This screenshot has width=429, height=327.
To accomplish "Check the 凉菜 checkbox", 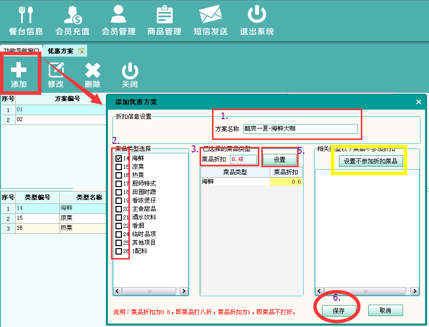I will click(x=118, y=167).
